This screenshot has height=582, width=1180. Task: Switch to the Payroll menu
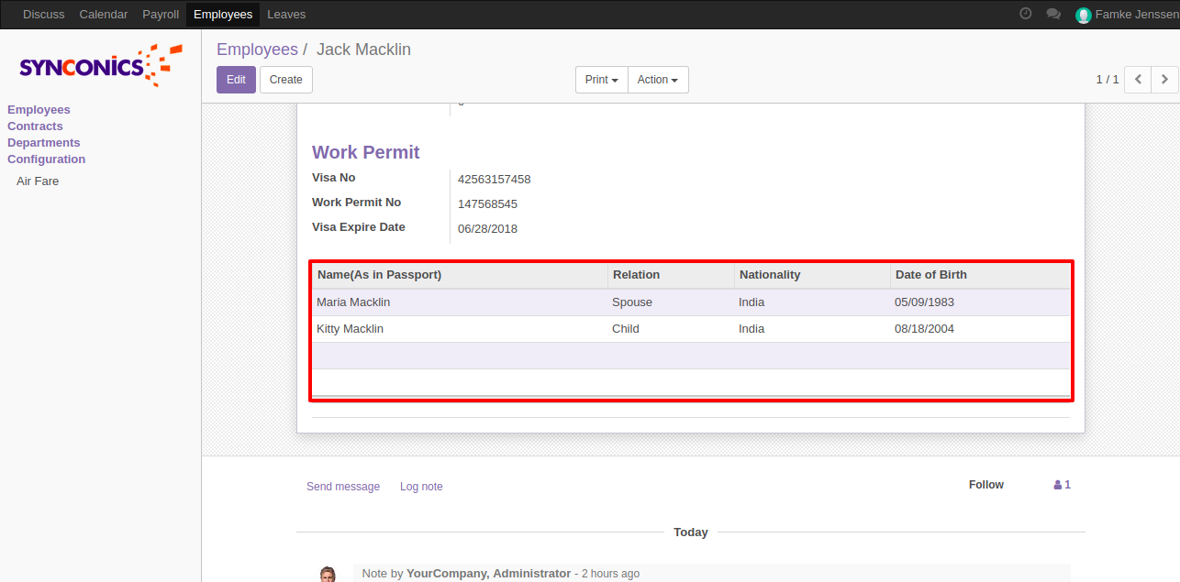(161, 15)
